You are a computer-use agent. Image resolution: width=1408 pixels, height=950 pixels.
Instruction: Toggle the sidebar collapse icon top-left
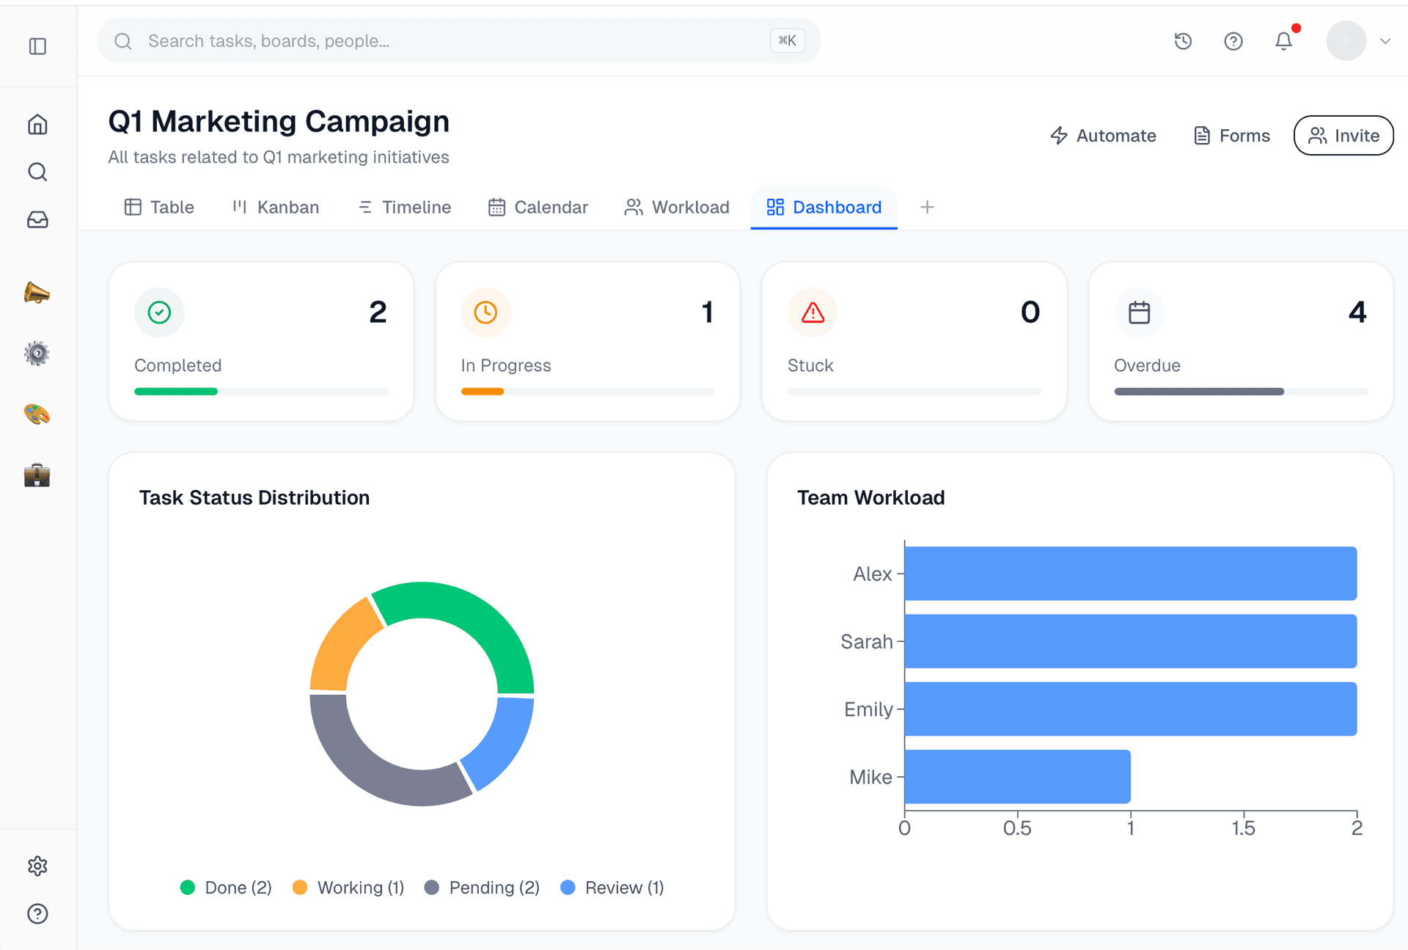point(37,46)
